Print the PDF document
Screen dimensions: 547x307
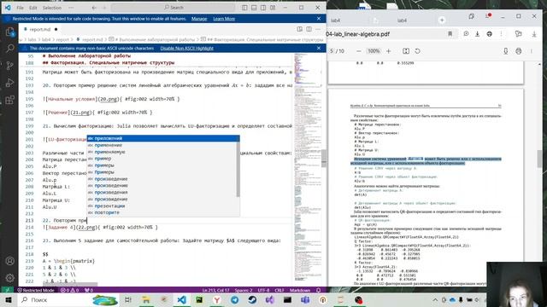[x=519, y=51]
